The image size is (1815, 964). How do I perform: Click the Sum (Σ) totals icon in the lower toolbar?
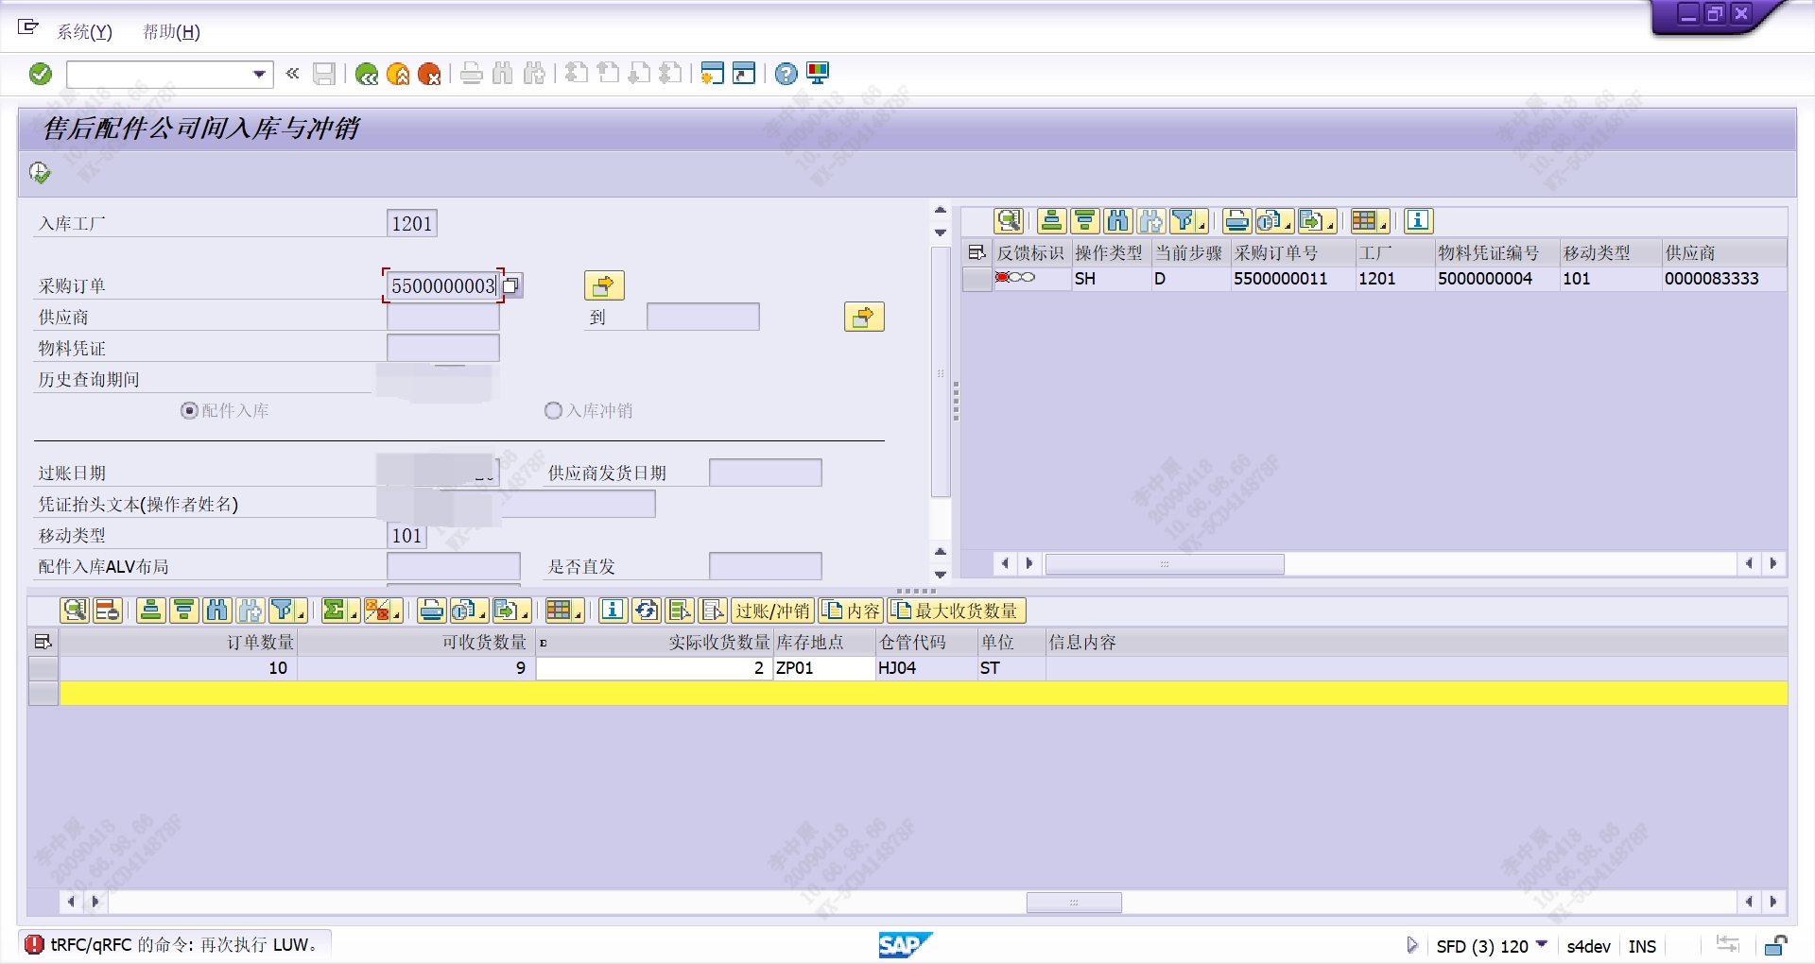[334, 611]
